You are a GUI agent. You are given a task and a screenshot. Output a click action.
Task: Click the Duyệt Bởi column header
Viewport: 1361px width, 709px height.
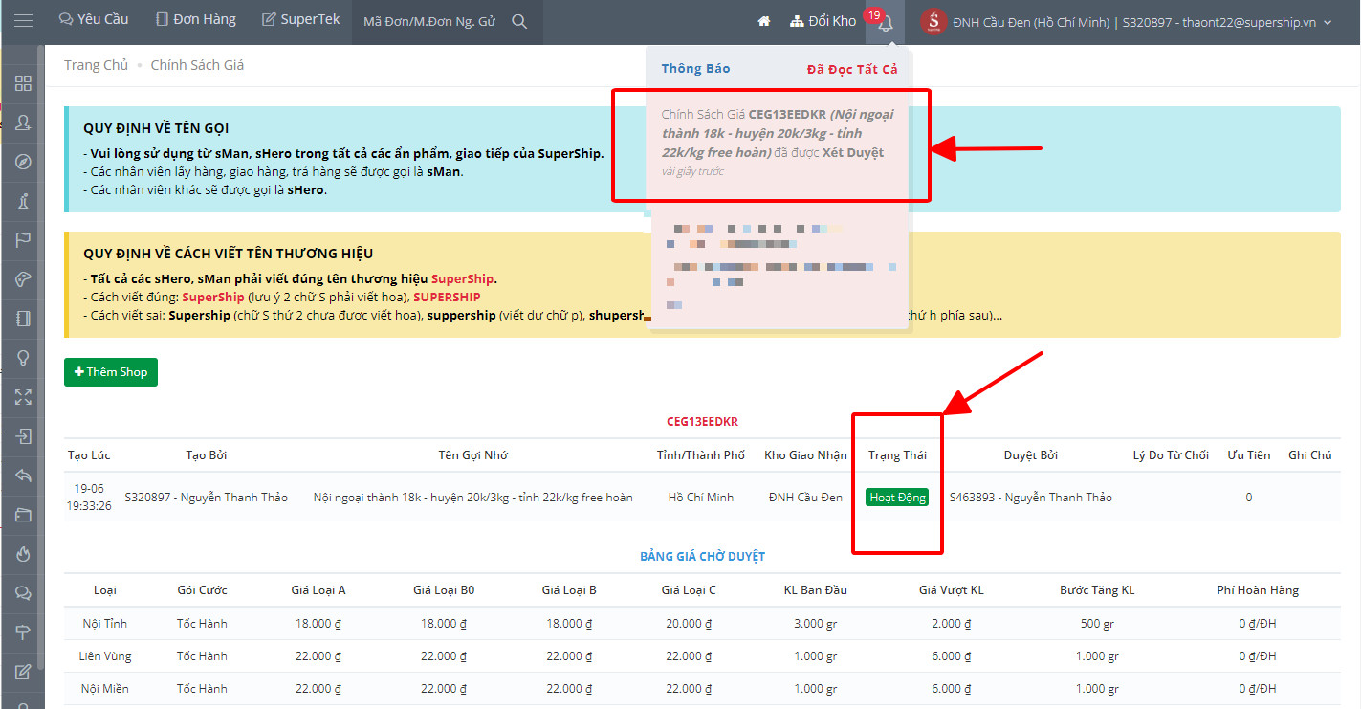1030,455
